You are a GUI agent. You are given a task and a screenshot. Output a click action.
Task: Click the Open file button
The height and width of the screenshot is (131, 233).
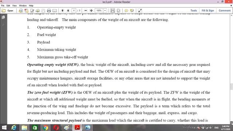7,11
